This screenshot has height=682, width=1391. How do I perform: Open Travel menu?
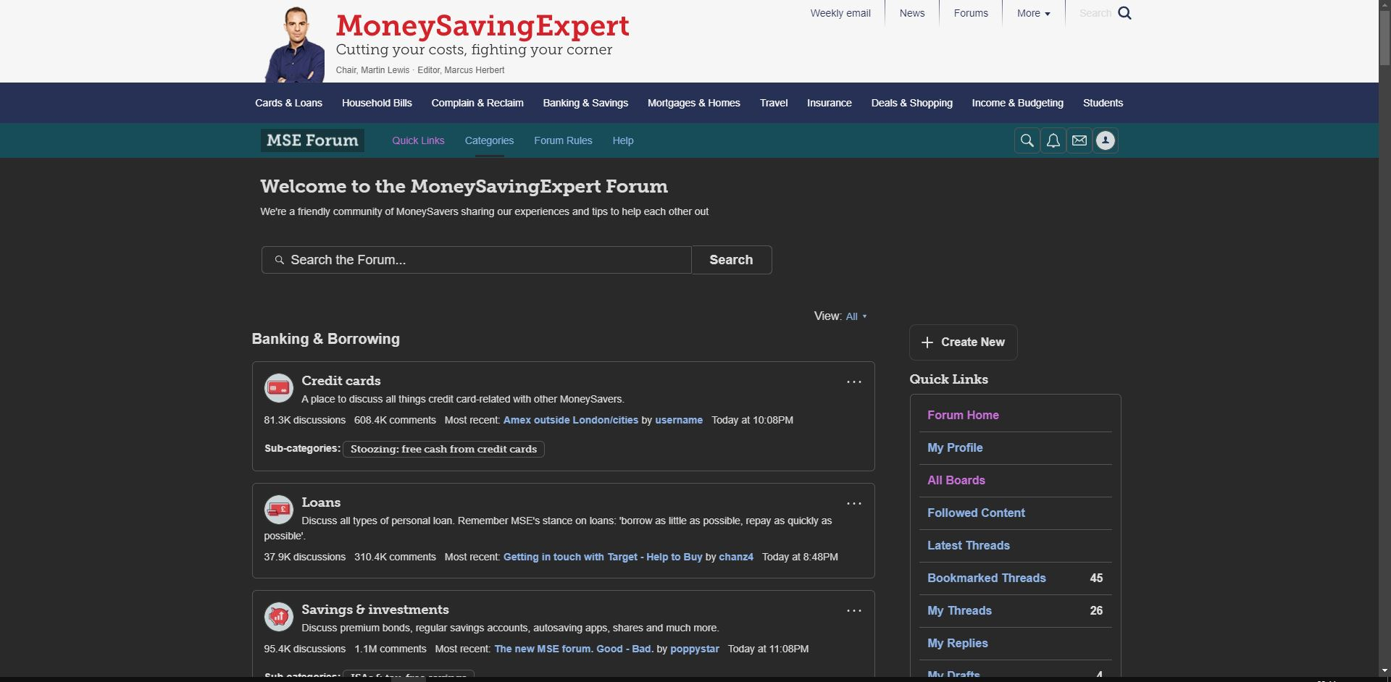(774, 103)
